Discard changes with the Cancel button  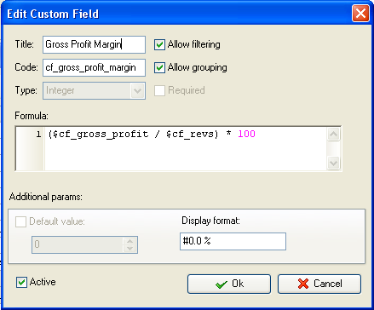pyautogui.click(x=319, y=284)
